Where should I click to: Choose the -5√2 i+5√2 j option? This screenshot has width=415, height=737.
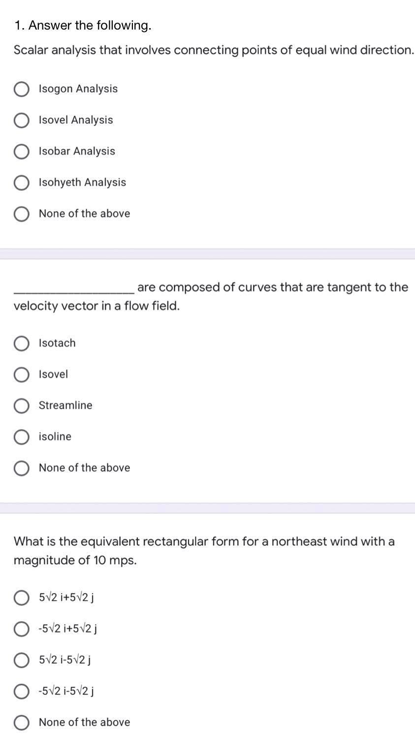[22, 629]
